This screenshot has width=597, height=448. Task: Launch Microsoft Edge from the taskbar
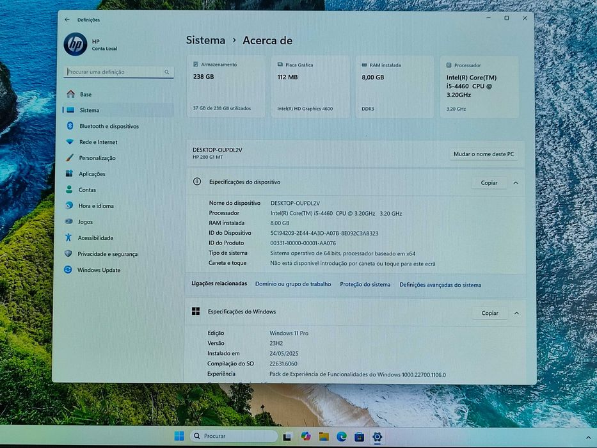tap(342, 436)
